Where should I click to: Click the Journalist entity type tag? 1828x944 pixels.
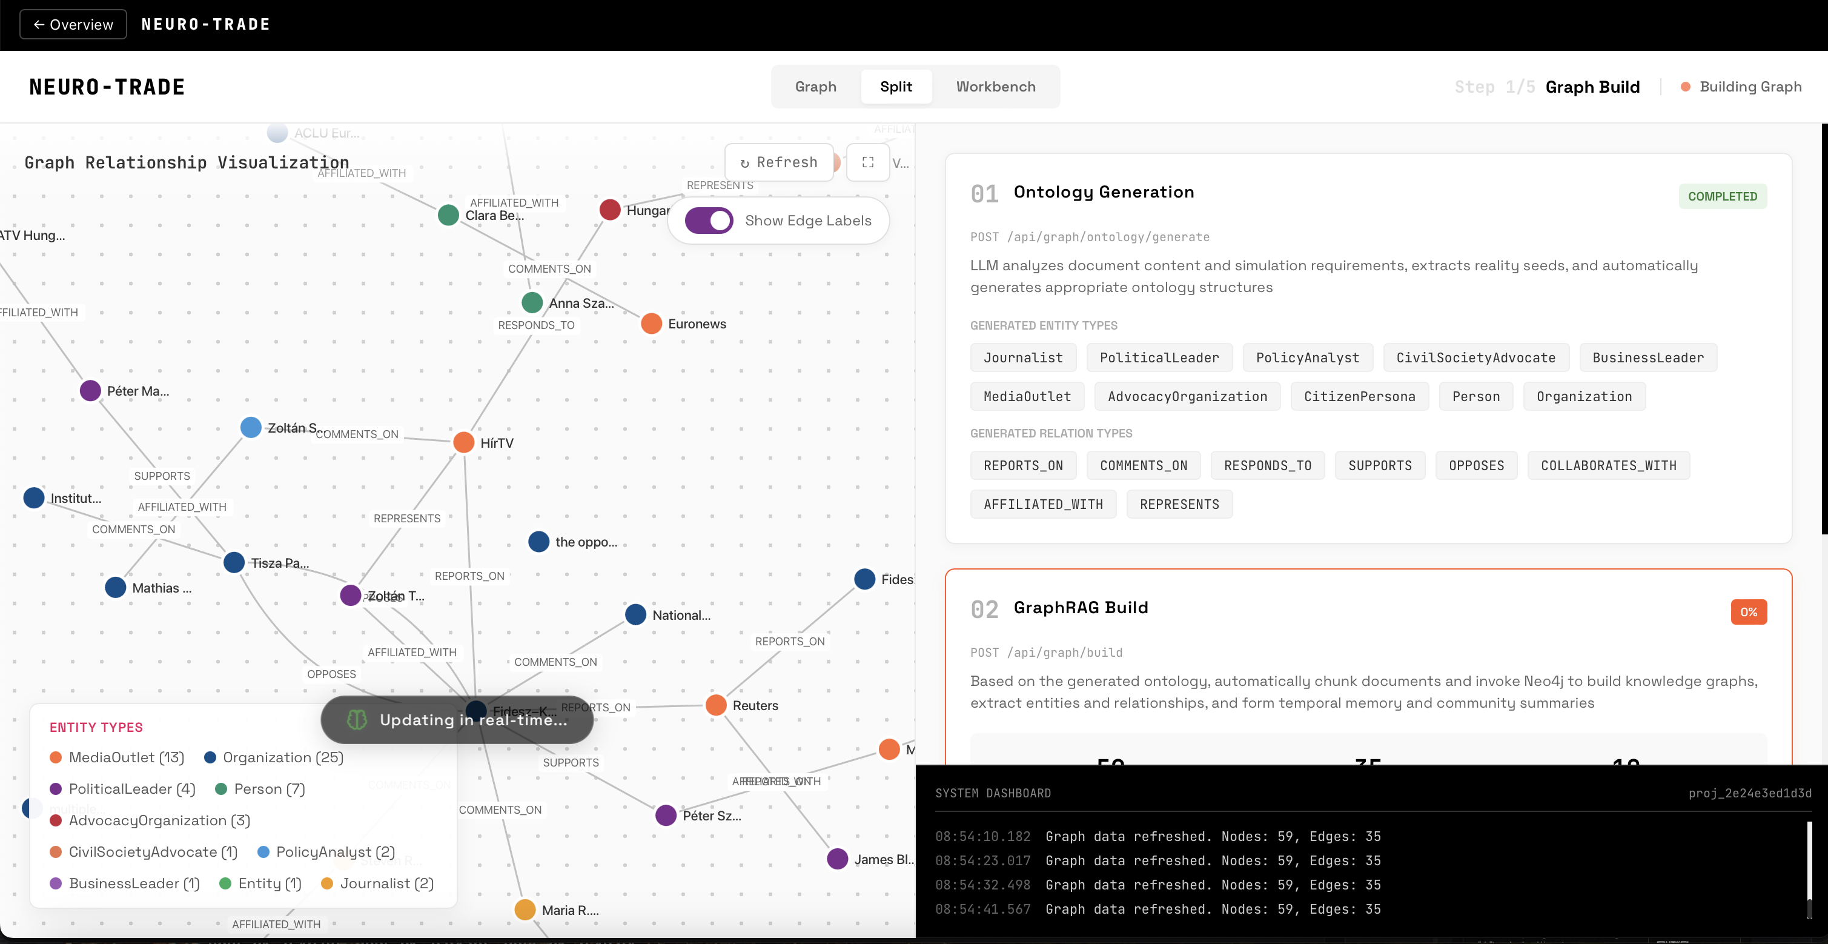coord(1022,357)
